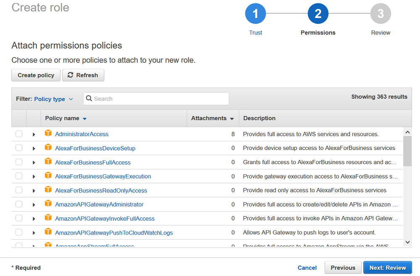Click the step 1 Trust circle icon

(255, 14)
